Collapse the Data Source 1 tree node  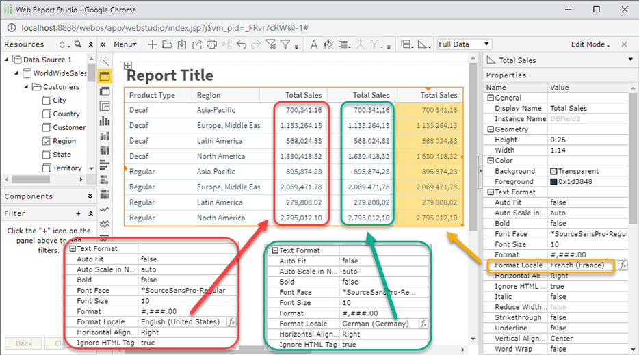click(7, 60)
